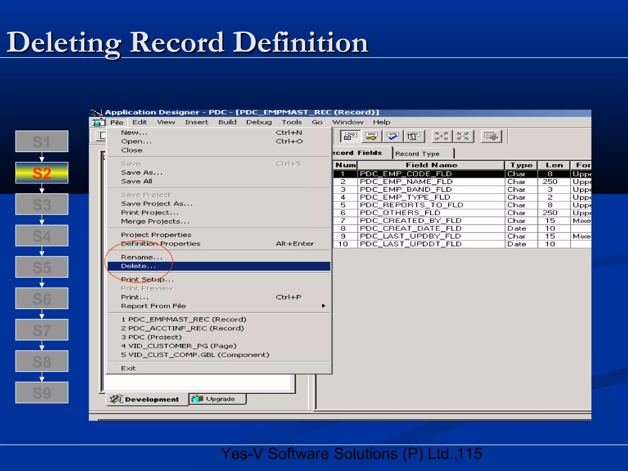This screenshot has height=471, width=628.
Task: Click the Build toolbar icon
Action: 492,136
